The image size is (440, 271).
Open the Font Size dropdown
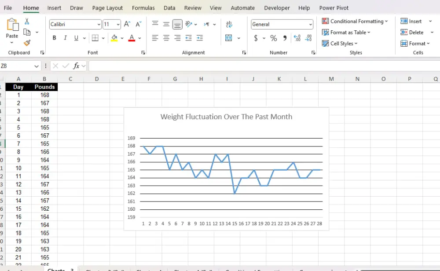(x=117, y=24)
